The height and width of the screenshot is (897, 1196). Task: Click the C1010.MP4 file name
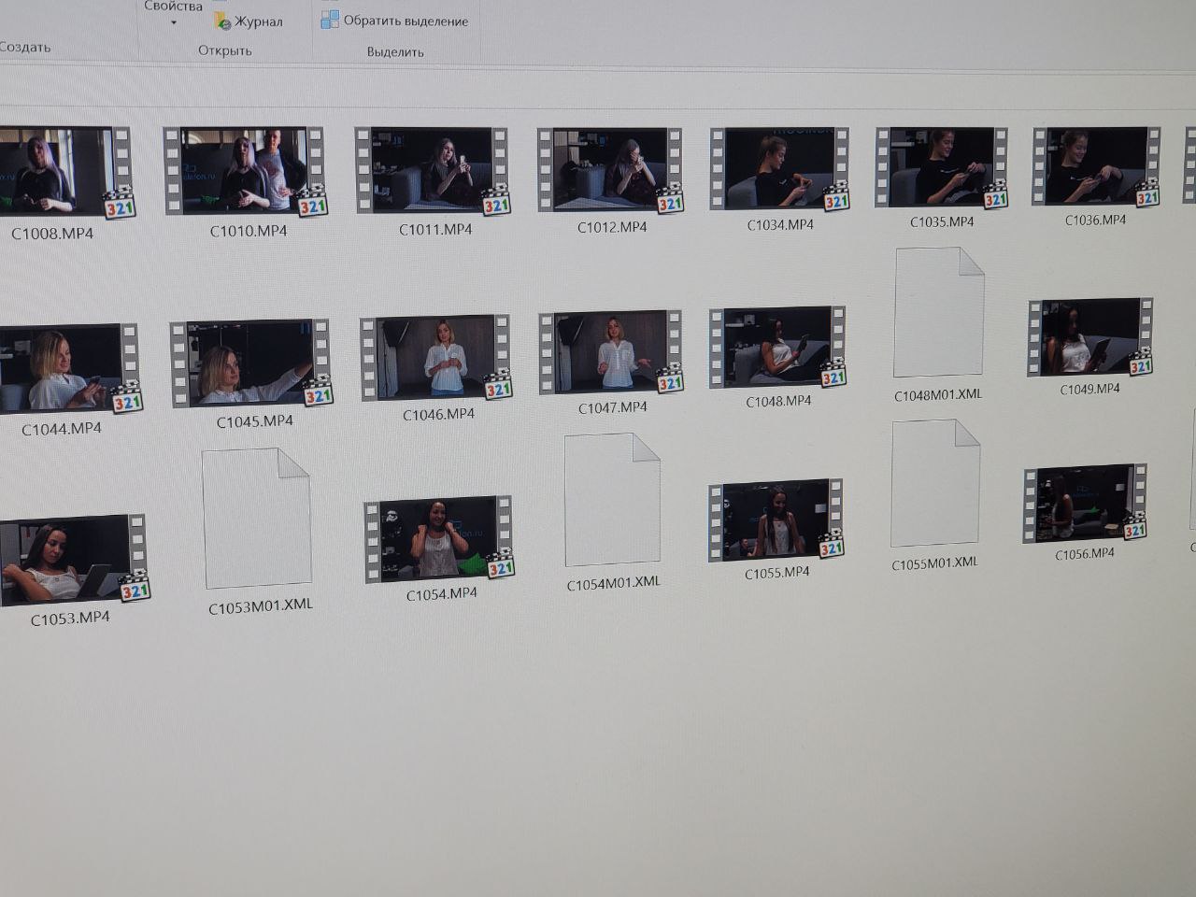click(x=249, y=231)
